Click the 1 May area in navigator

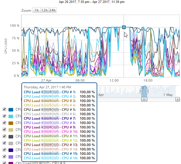coord(168,95)
